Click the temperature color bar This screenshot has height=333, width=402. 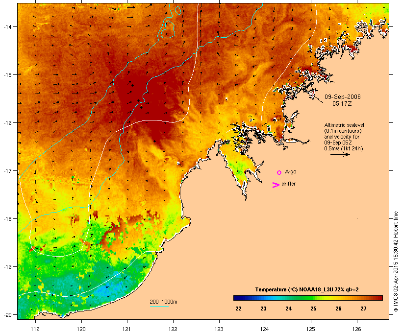308,298
